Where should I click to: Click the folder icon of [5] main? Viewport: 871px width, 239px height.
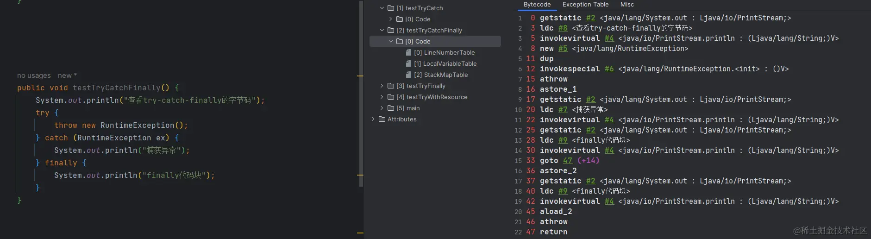(x=391, y=108)
